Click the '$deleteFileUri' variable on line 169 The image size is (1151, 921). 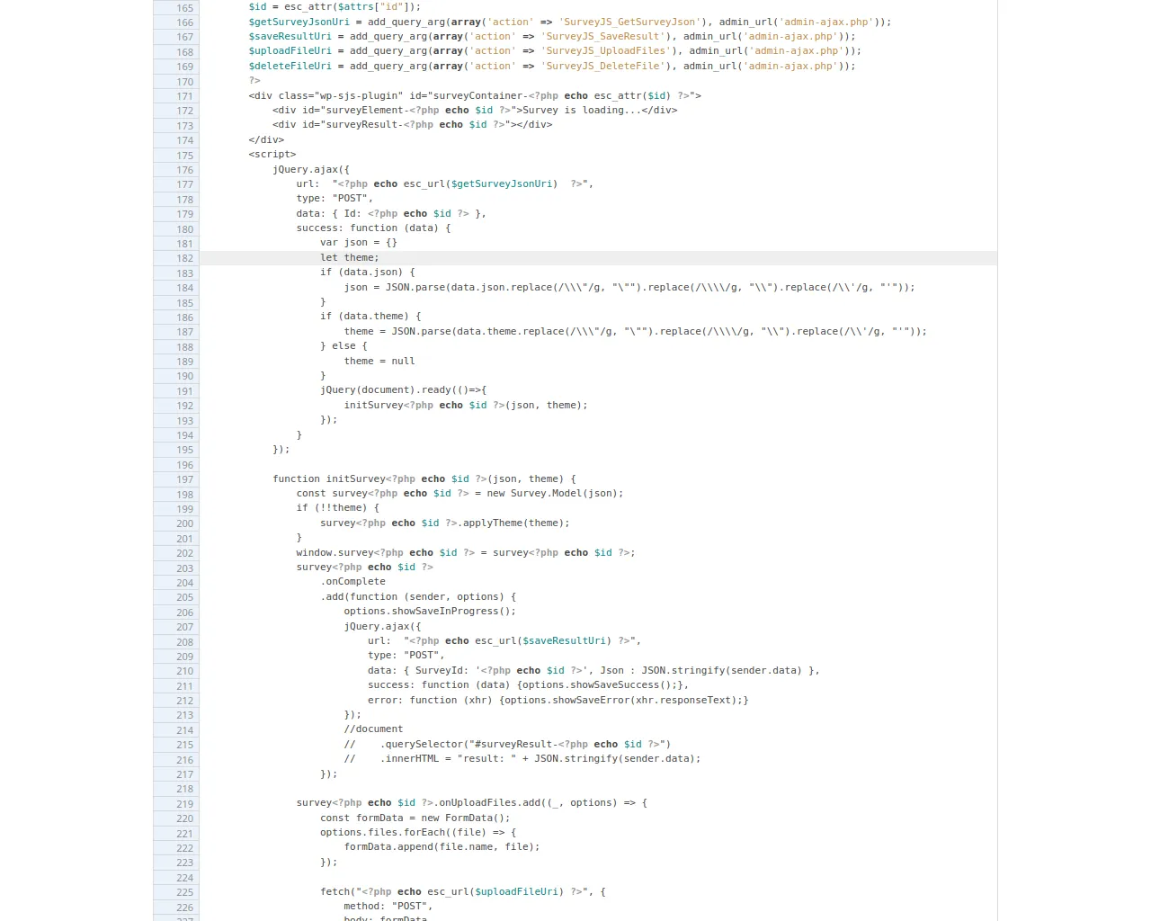click(290, 66)
